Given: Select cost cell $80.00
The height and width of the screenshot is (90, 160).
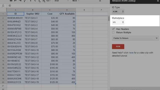Looking at the screenshot, I should [x=50, y=50].
